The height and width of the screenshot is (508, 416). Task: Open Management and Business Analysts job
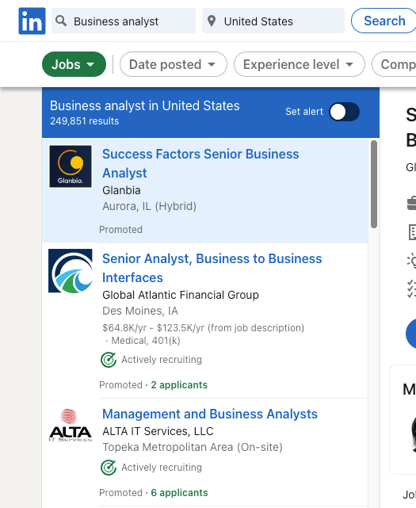point(210,414)
